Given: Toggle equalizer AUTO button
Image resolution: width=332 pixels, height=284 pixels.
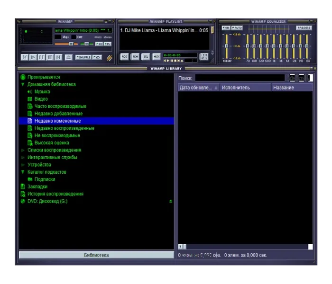Looking at the screenshot, I should point(237,28).
